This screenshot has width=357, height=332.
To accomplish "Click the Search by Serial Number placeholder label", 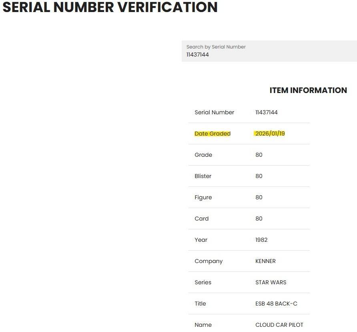I will (216, 47).
